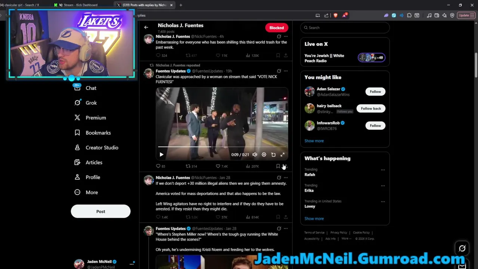This screenshot has width=478, height=269.
Task: Click the Brave shields icon in address bar
Action: 335,15
